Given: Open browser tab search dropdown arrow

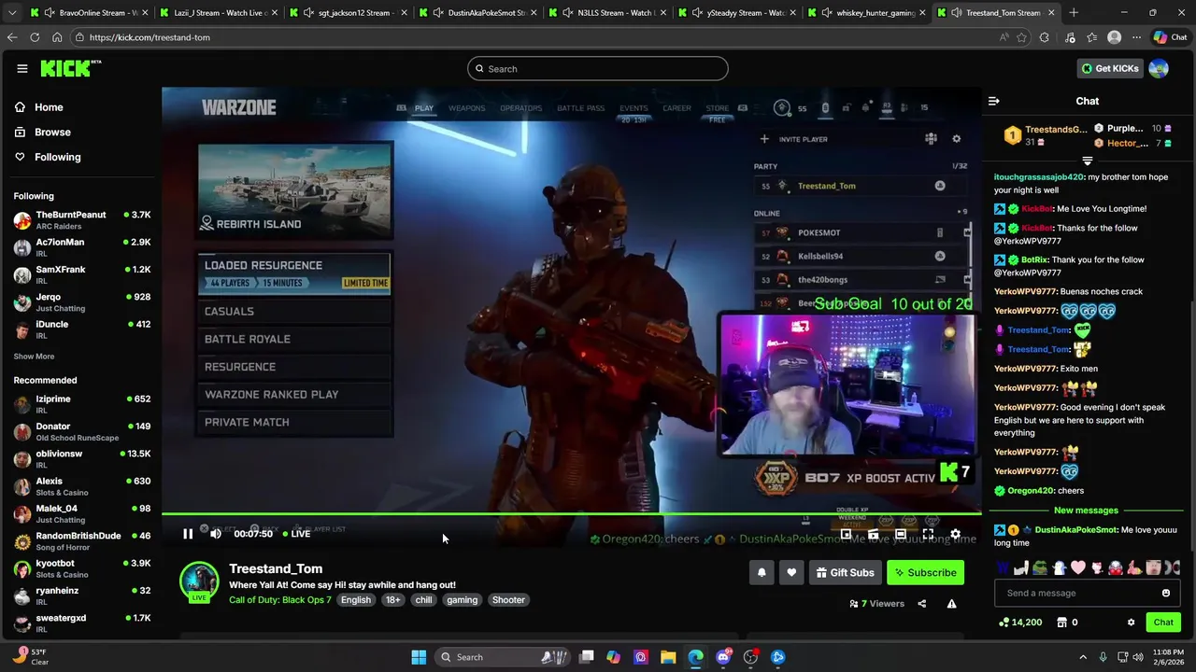Looking at the screenshot, I should pyautogui.click(x=12, y=13).
